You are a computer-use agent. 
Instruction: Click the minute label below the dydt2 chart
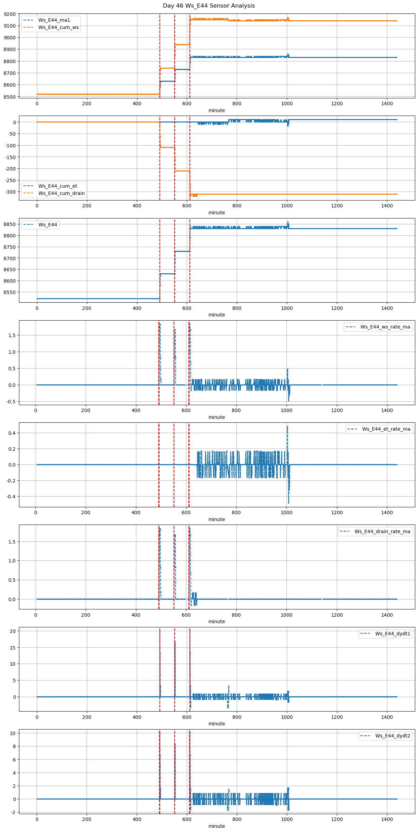coord(216,826)
